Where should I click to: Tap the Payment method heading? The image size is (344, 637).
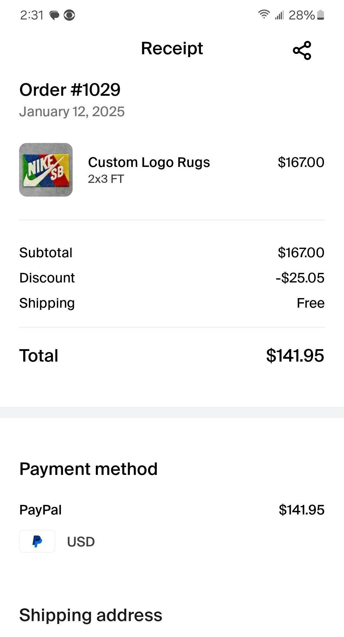pos(88,469)
